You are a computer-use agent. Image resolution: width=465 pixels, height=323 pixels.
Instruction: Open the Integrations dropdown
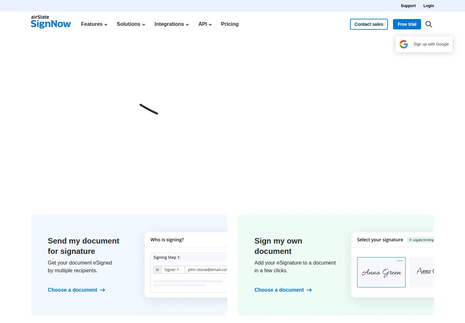[x=172, y=24]
